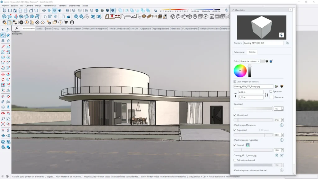Switch to the AI PBR Creation scene tab
Viewport: 318px width, 179px height.
75,29
